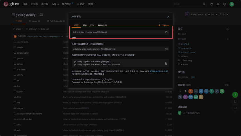
Task: Open the Issues tab
Action: coord(35,21)
